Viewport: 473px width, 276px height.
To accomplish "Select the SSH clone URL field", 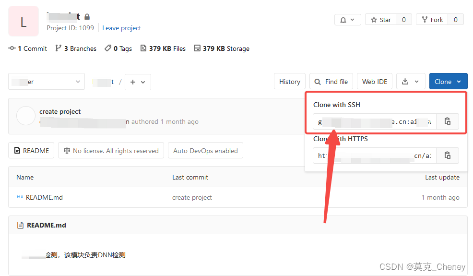I will point(375,121).
